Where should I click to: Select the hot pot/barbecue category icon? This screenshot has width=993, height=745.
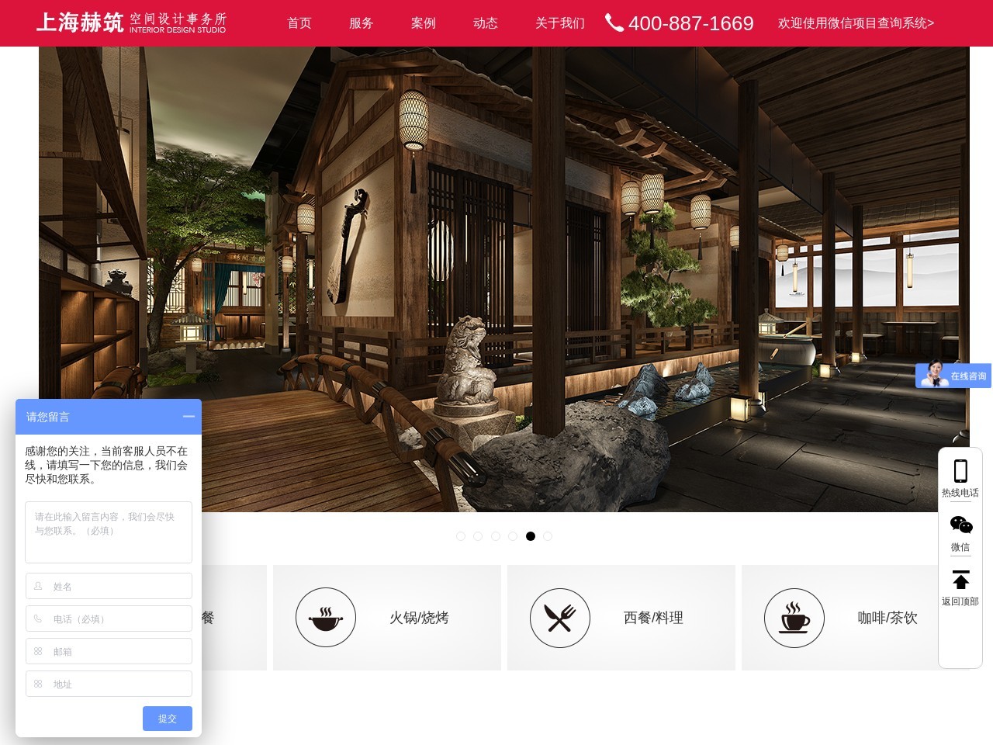pos(326,618)
